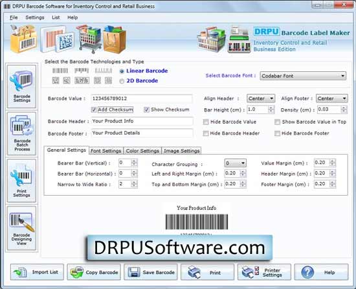Click the blue Help question icon

point(307,272)
